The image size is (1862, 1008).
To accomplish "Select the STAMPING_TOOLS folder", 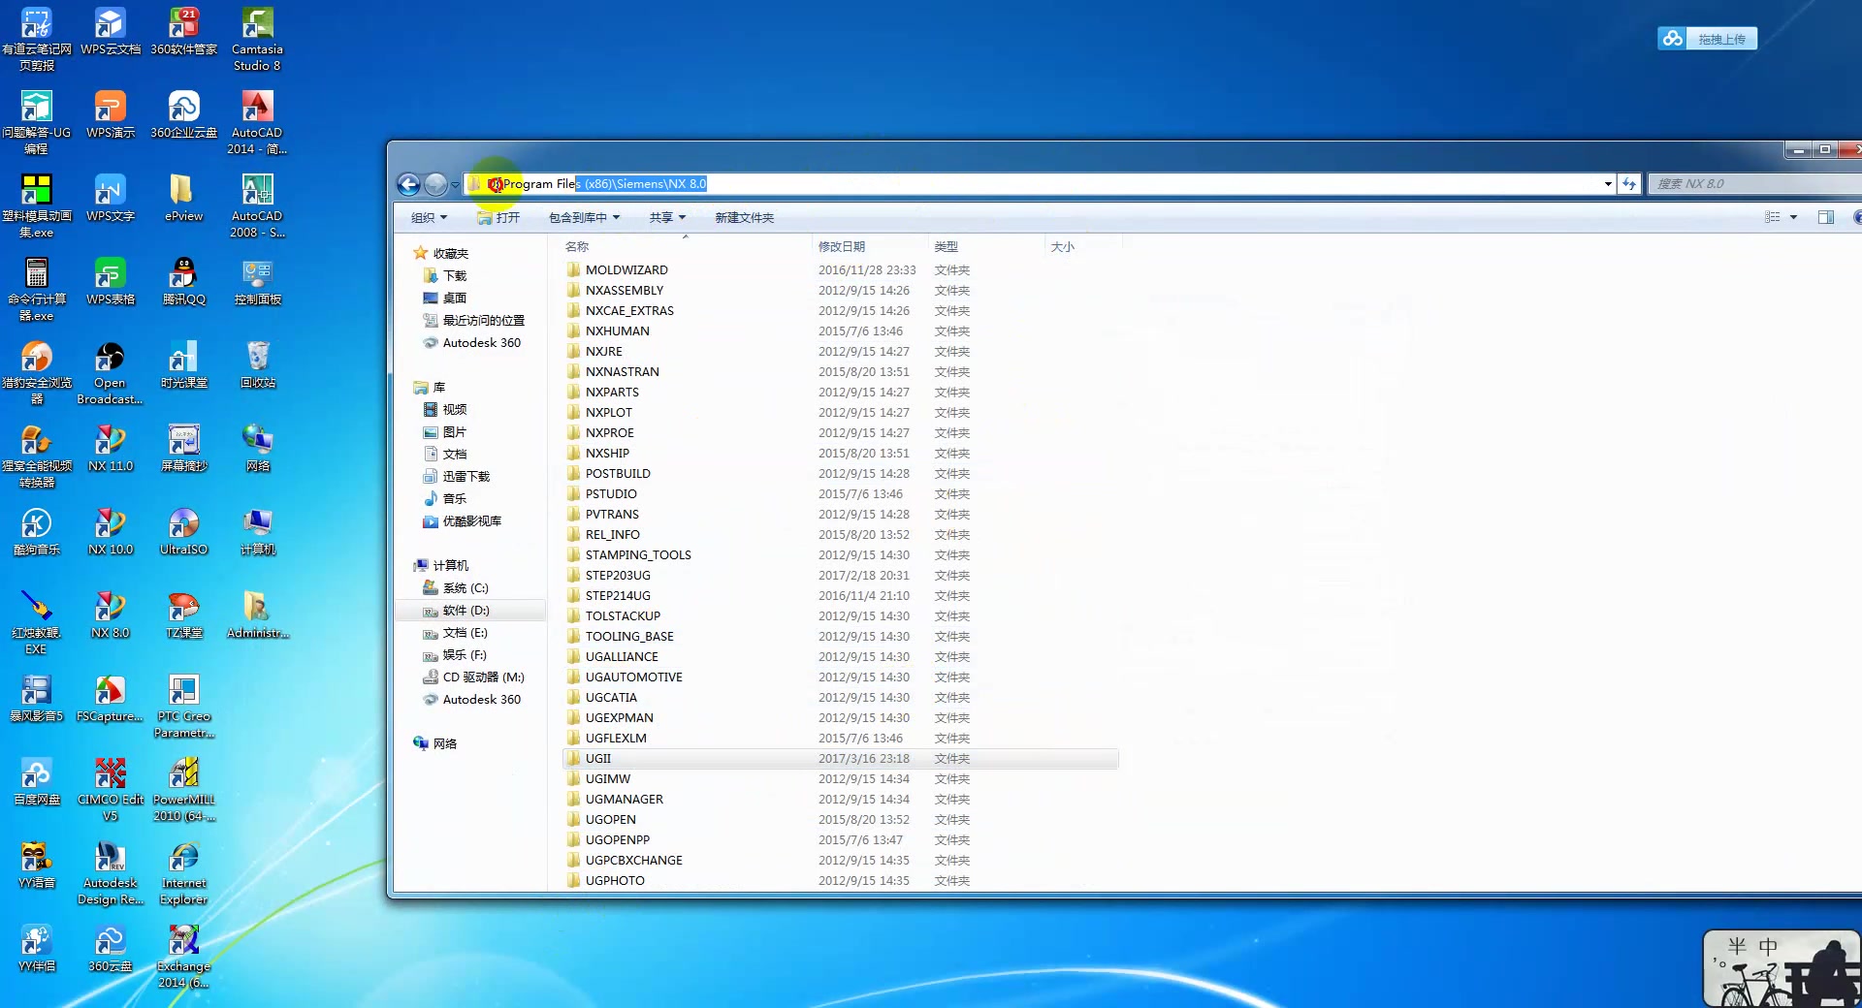I will [x=638, y=554].
